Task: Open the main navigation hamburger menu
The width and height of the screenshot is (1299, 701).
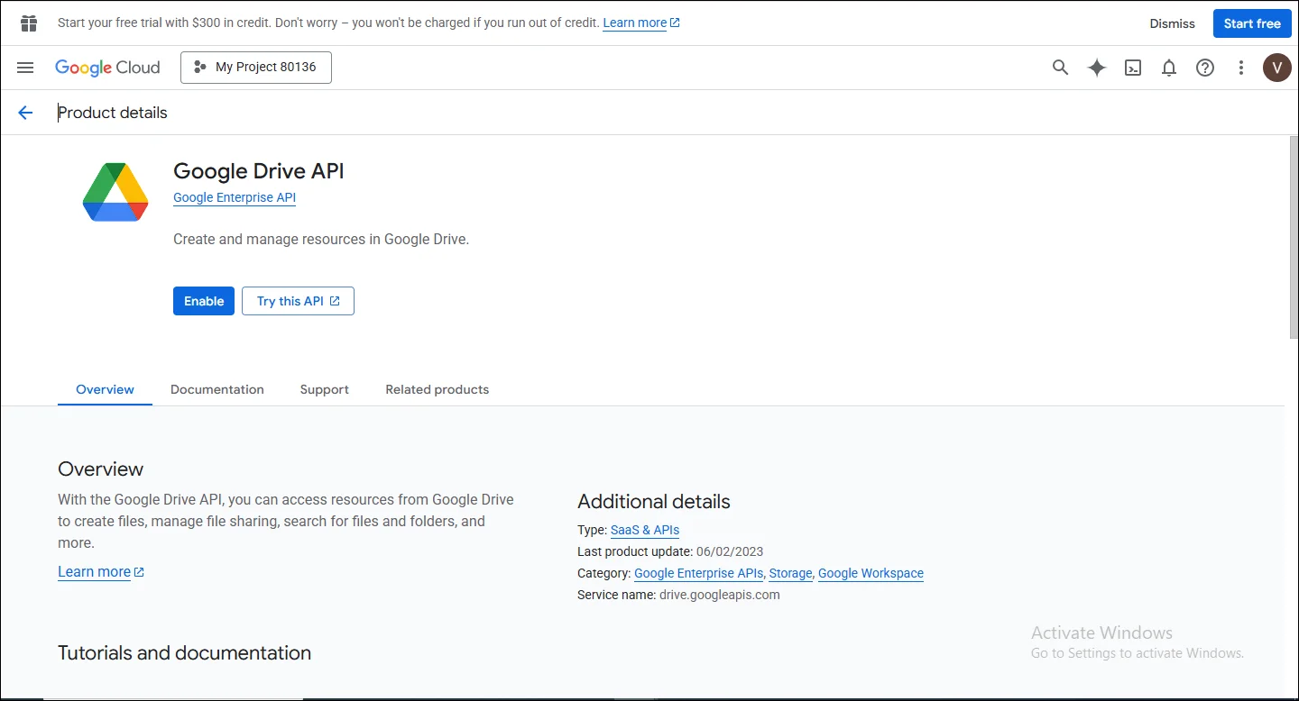Action: [25, 68]
